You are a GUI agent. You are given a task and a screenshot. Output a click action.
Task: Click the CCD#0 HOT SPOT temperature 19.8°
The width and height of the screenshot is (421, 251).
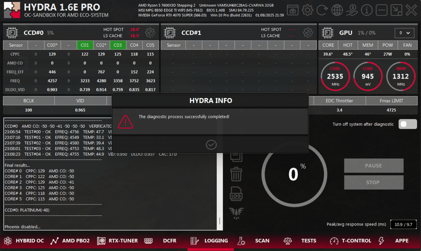135,30
